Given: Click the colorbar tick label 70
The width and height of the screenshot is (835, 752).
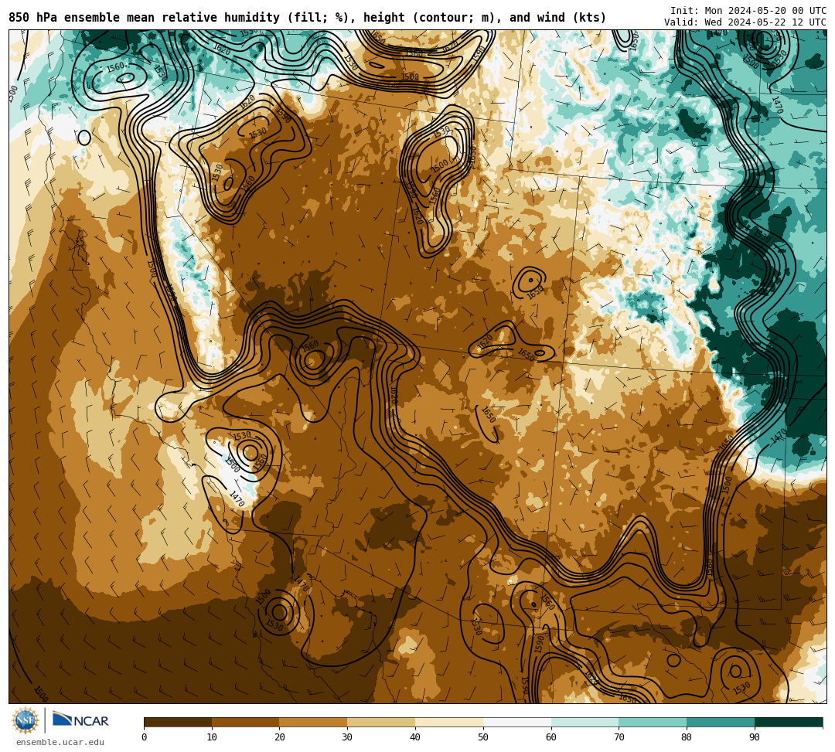Looking at the screenshot, I should 619,737.
